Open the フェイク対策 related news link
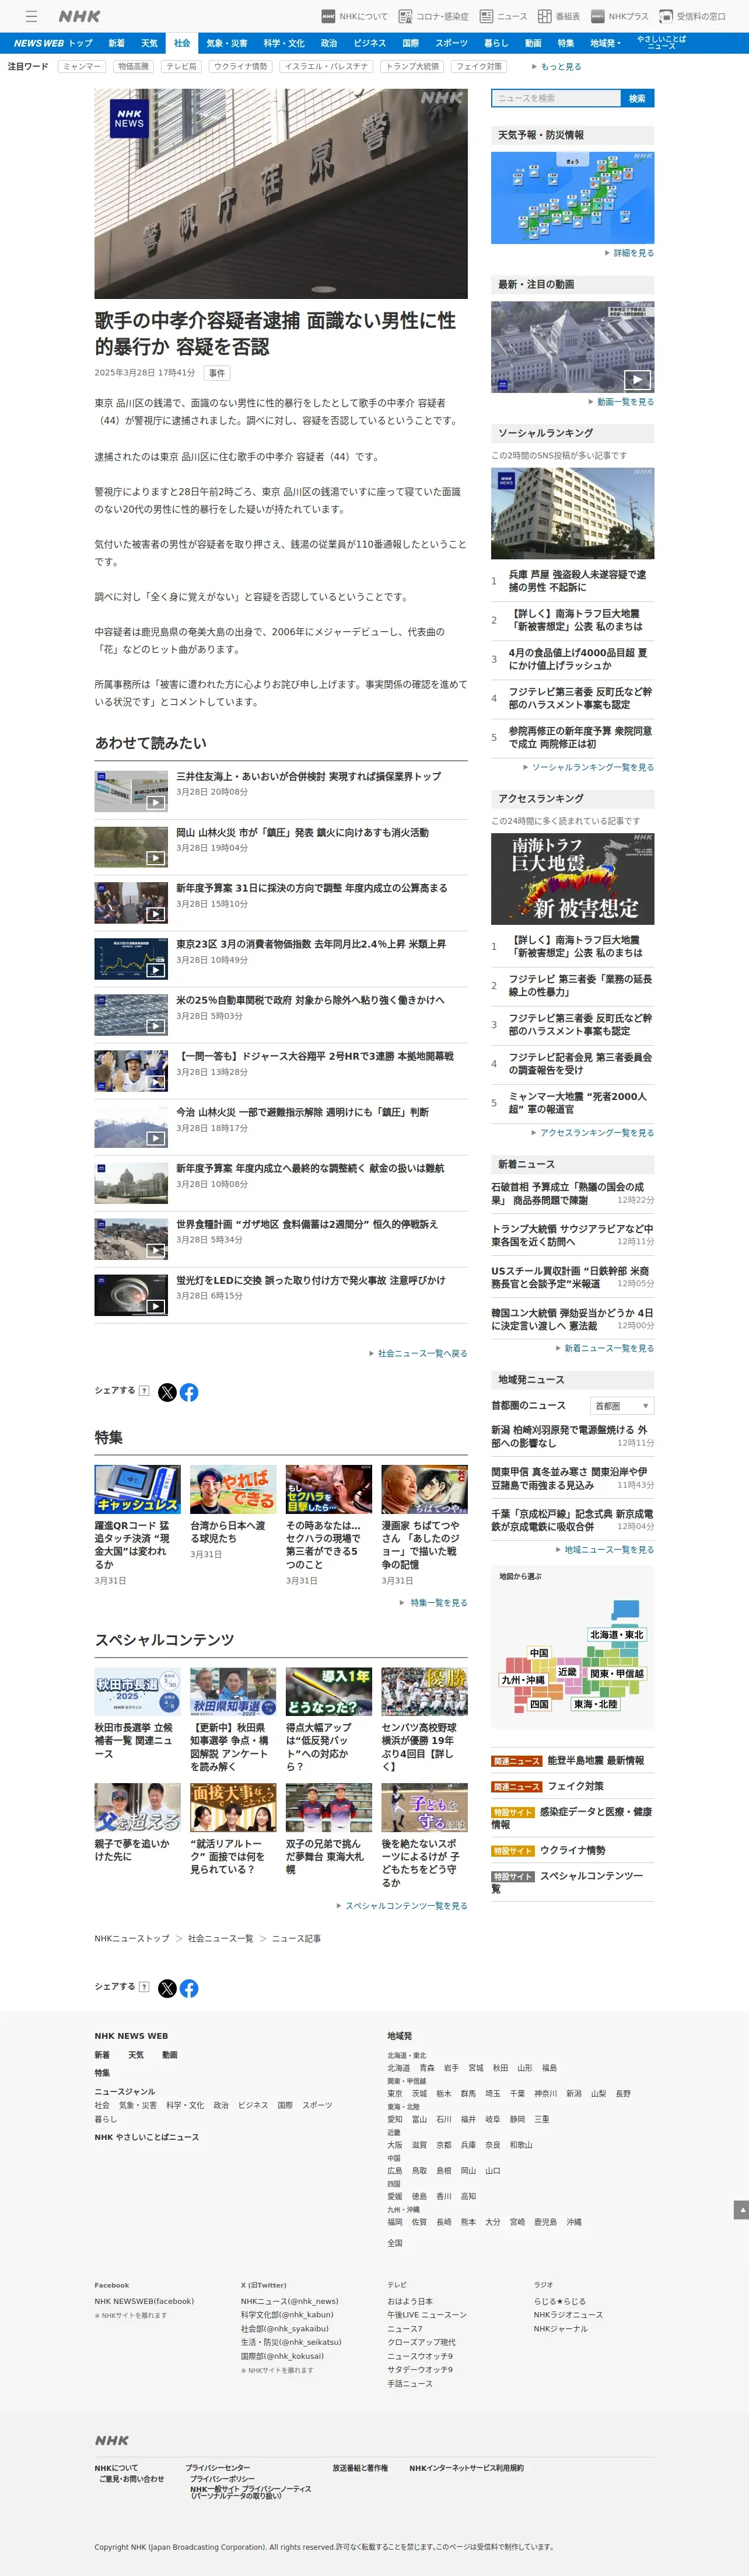Screen dimensions: 749x2576 click(575, 1786)
